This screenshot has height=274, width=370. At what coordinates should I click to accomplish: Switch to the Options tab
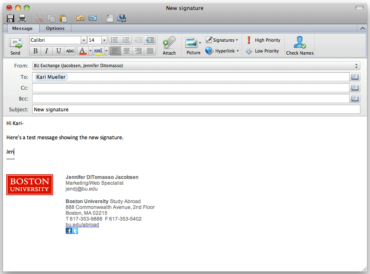55,28
